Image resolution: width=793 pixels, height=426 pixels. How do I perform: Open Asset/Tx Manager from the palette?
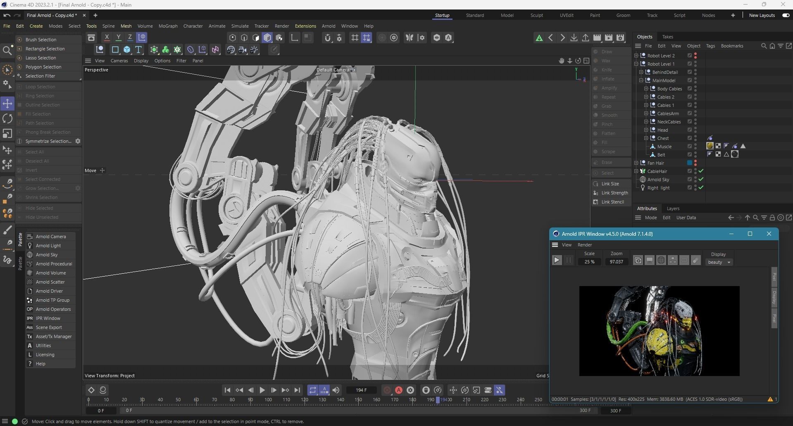[50, 336]
